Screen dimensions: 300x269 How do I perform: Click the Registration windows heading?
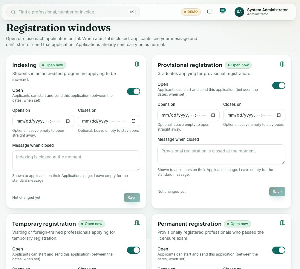pos(58,28)
